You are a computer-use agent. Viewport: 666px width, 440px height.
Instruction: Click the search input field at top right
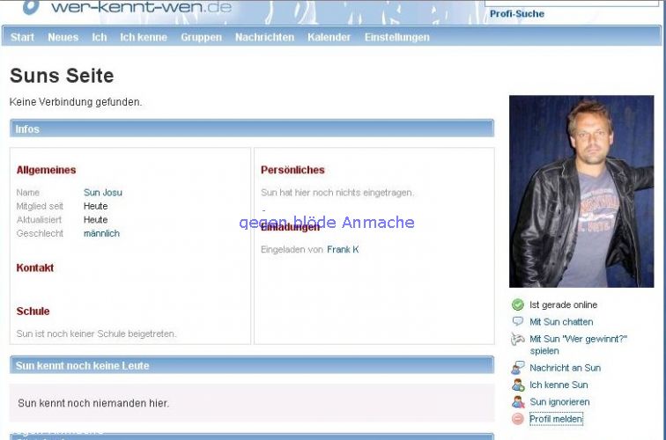(573, 3)
